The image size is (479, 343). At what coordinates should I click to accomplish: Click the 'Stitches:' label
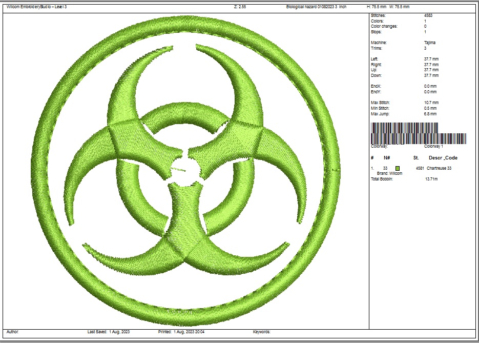(x=378, y=15)
